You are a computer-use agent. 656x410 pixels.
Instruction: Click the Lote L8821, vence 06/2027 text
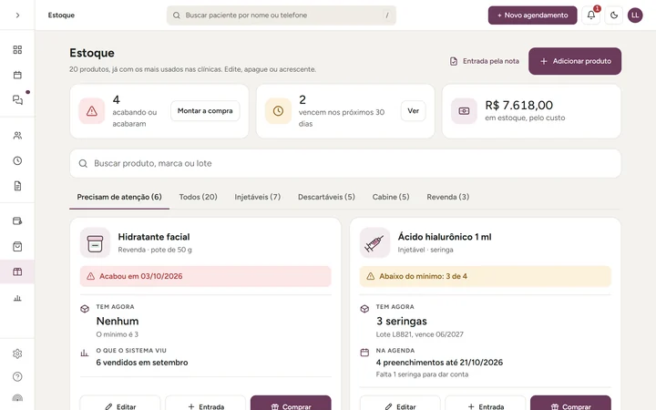420,334
